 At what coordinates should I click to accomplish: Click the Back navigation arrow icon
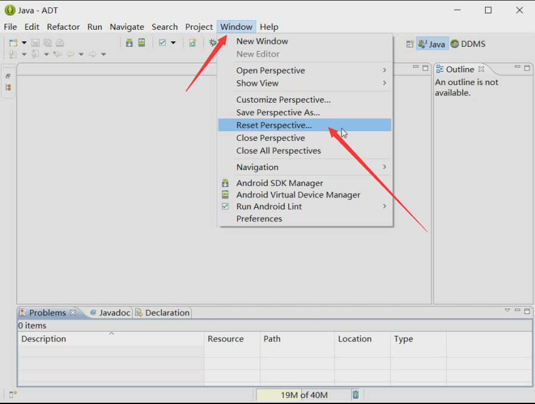pos(70,54)
